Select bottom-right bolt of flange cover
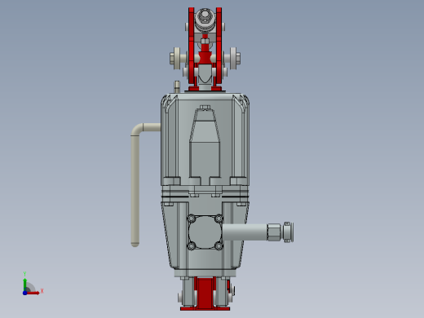The height and width of the screenshot is (318, 424). click(x=219, y=246)
